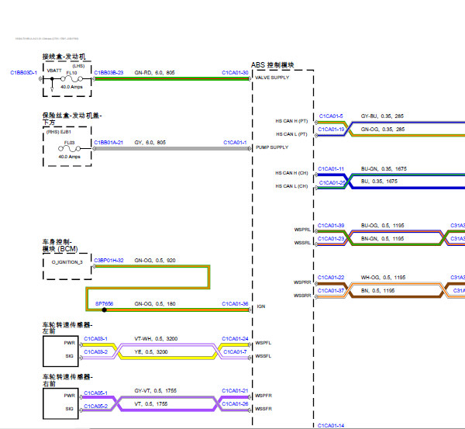Image resolution: width=465 pixels, height=429 pixels.
Task: Click wire spec VT-WH, 0.5, 3200
Action: (156, 339)
